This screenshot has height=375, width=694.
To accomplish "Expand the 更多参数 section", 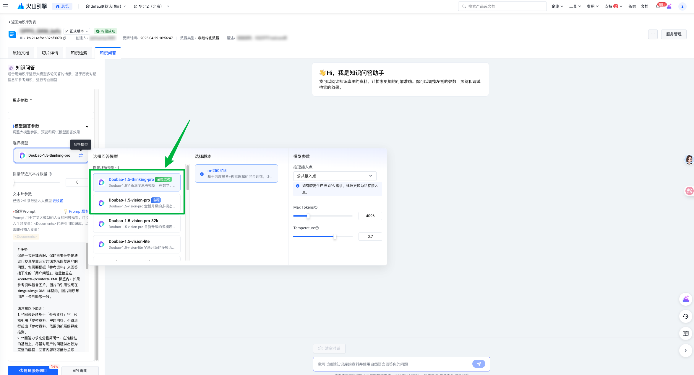I will (x=22, y=100).
